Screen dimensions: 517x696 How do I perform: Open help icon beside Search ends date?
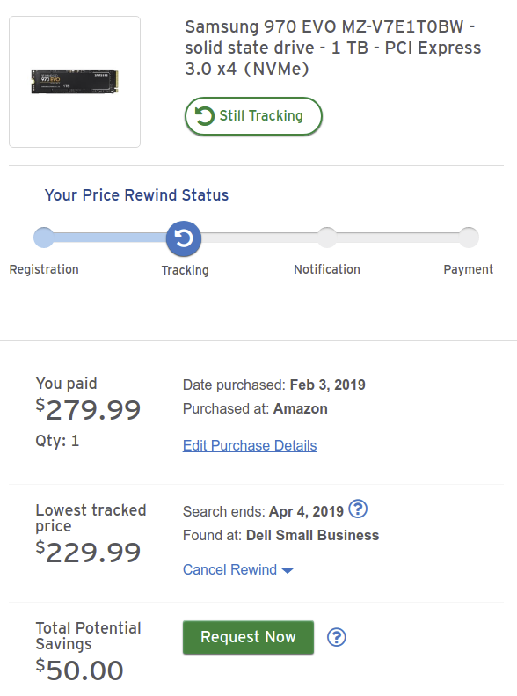point(358,509)
